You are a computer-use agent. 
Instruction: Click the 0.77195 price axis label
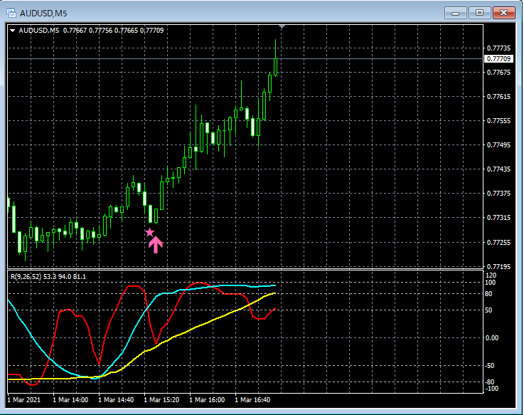498,266
